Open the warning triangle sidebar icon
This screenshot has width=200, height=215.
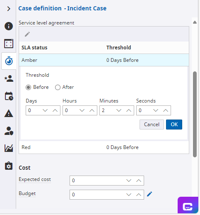pos(9,113)
